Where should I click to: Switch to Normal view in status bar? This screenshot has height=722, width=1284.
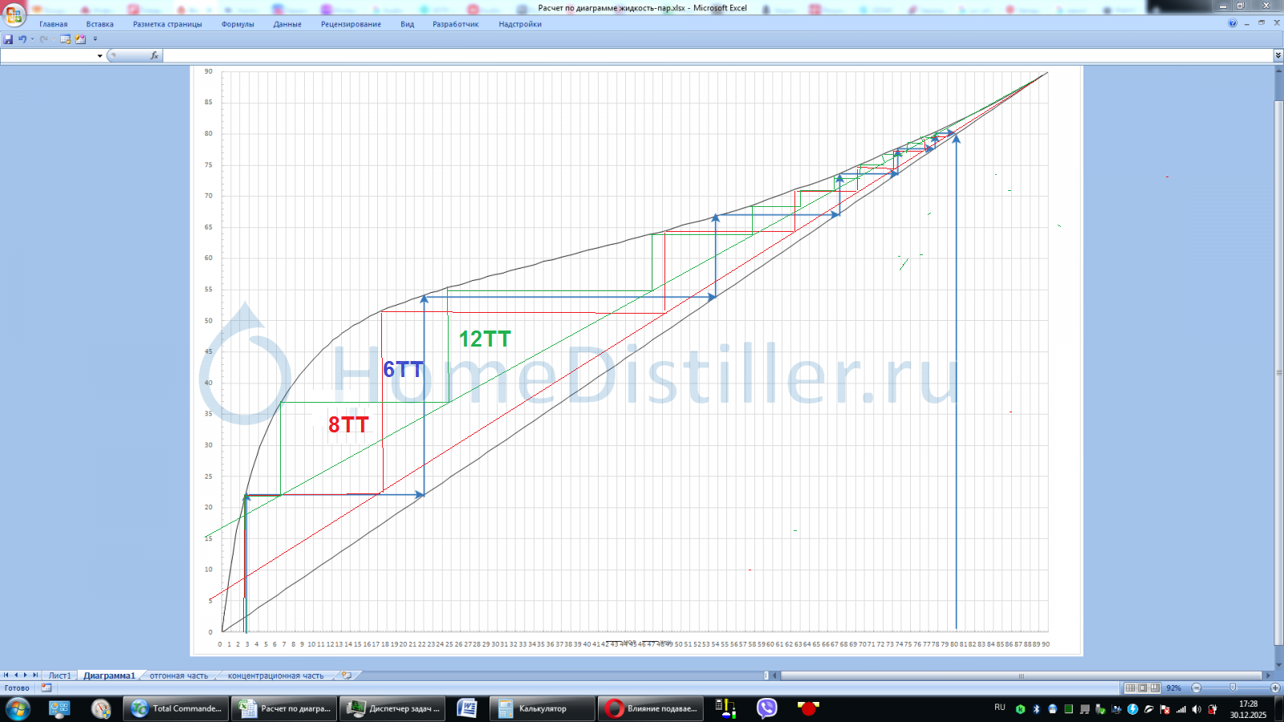coord(1130,688)
